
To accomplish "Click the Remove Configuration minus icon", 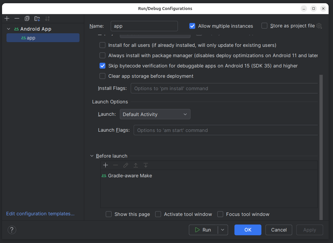I will pyautogui.click(x=17, y=19).
